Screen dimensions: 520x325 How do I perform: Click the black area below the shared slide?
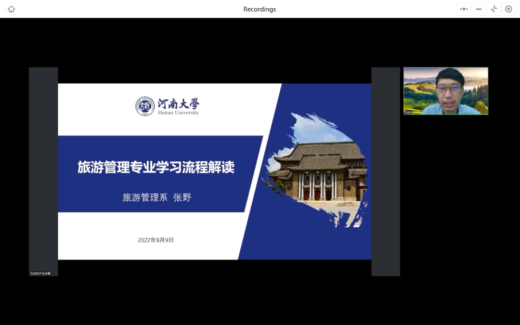pos(214,299)
